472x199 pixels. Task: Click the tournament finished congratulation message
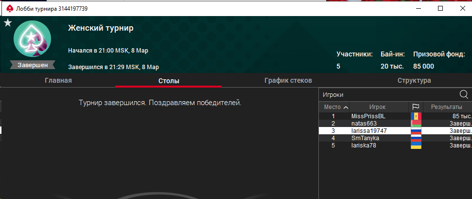tap(160, 103)
